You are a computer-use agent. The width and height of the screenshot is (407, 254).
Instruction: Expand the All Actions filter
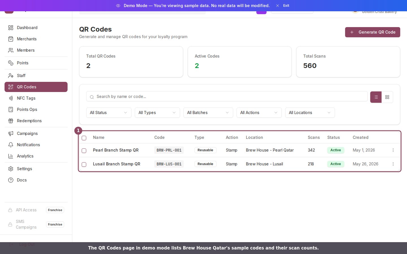(259, 113)
